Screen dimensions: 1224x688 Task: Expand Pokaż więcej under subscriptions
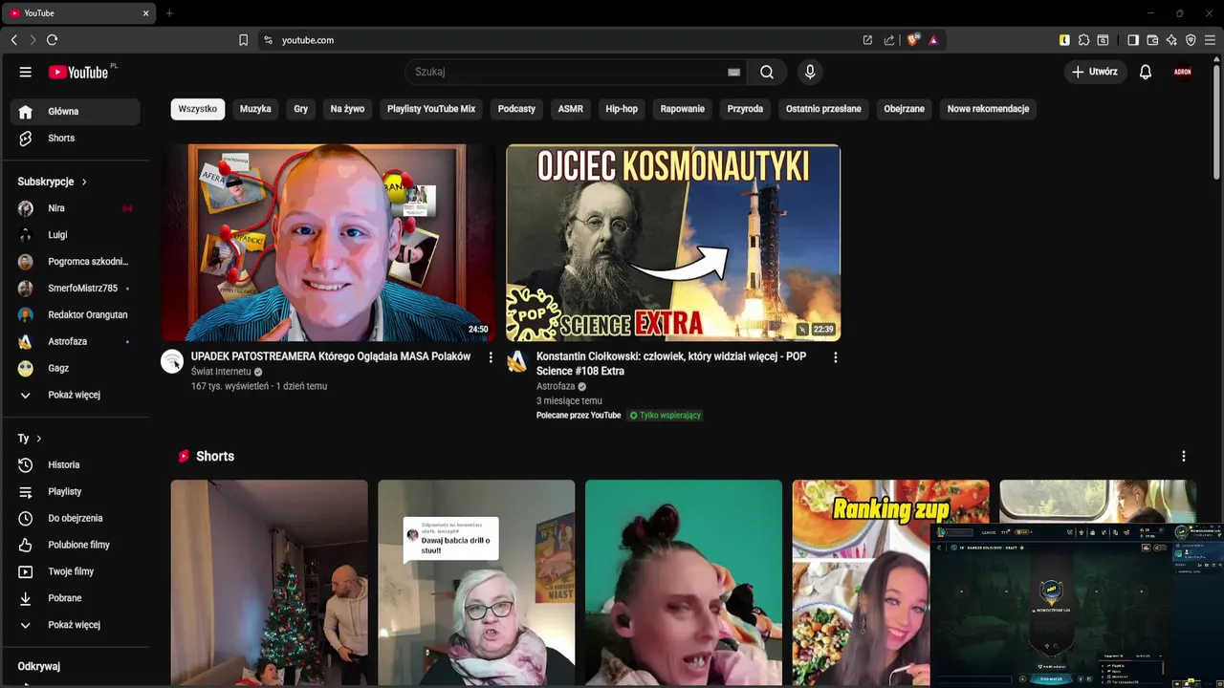point(76,396)
